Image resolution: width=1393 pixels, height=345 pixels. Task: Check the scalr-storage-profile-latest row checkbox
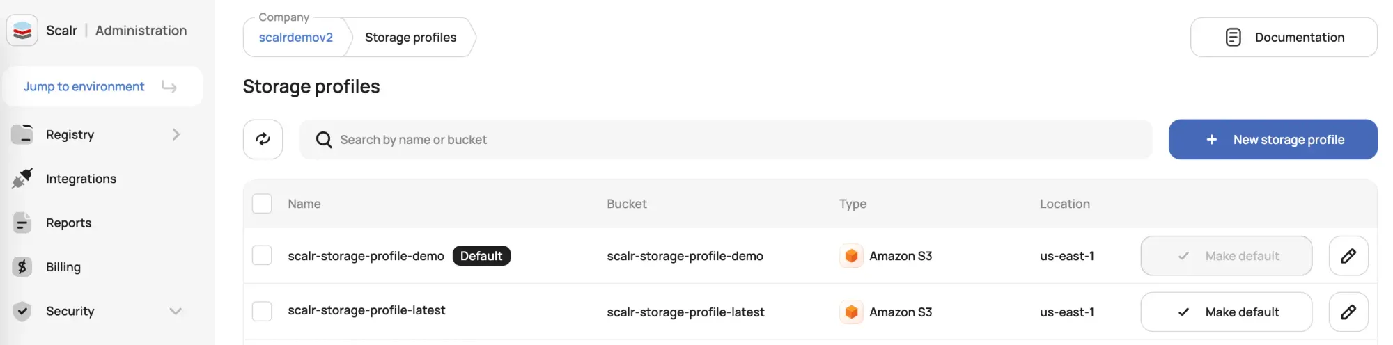point(262,311)
